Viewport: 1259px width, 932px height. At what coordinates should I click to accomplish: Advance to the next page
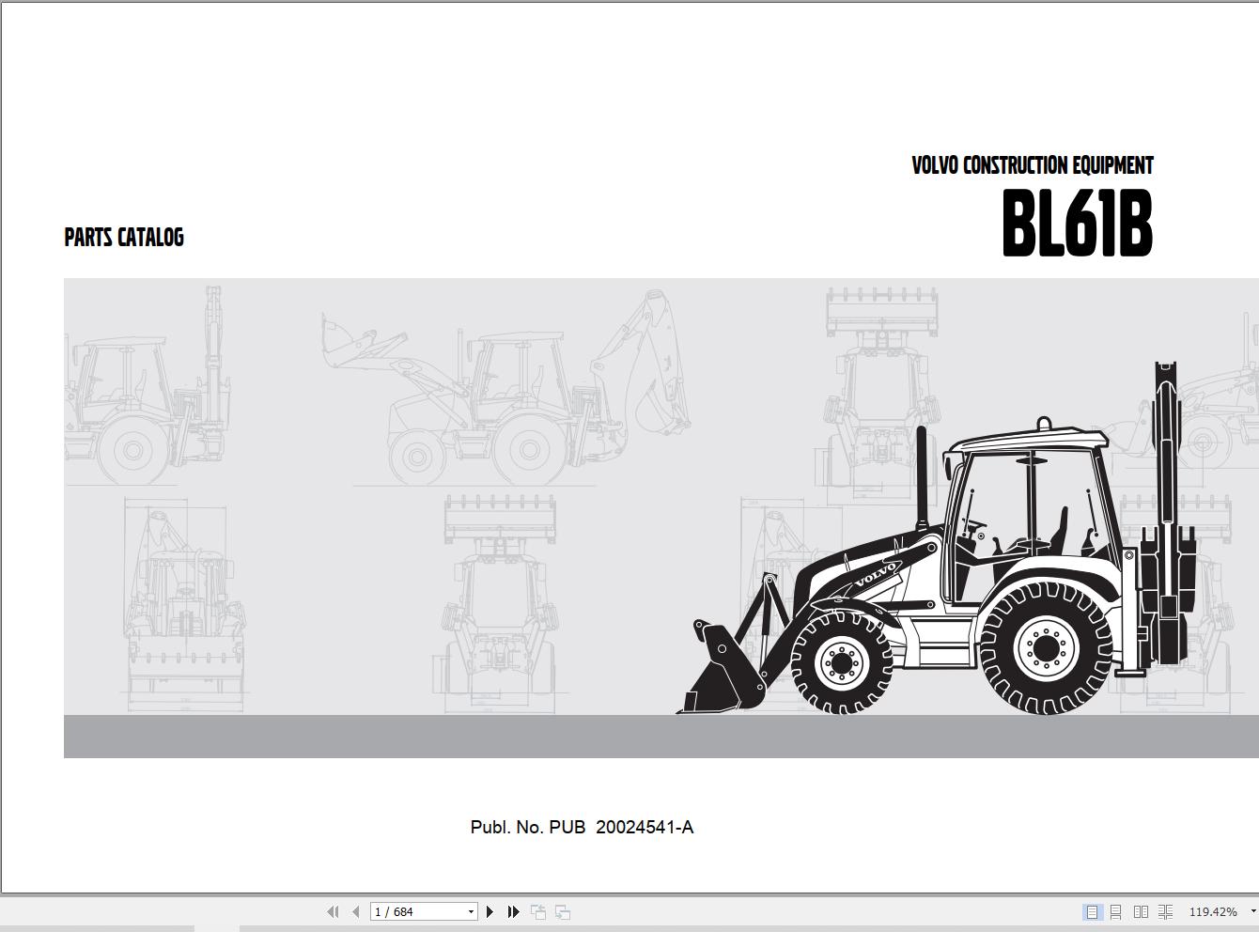[490, 911]
